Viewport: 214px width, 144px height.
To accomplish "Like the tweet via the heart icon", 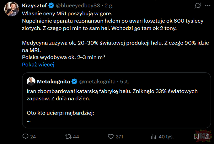I will (x=111, y=136).
